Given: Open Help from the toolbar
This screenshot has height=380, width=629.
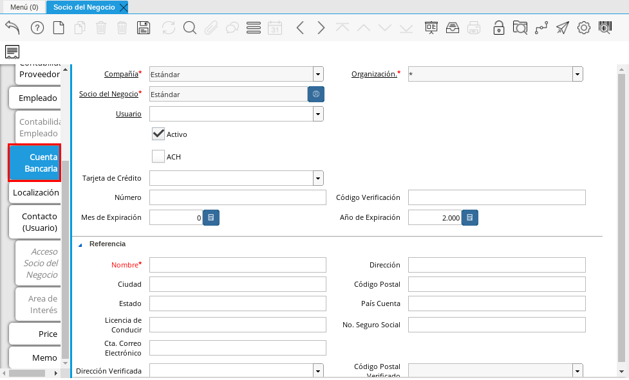Looking at the screenshot, I should 37,28.
